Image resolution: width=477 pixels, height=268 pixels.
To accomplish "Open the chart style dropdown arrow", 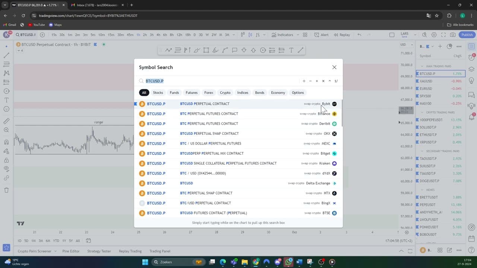I will (264, 35).
